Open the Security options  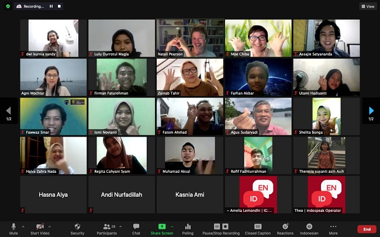77,228
